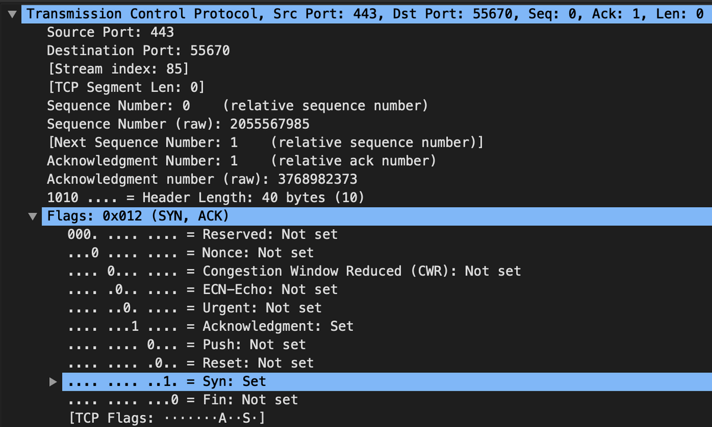This screenshot has width=712, height=427.
Task: Select the Stream index: 85 field
Action: (x=118, y=69)
